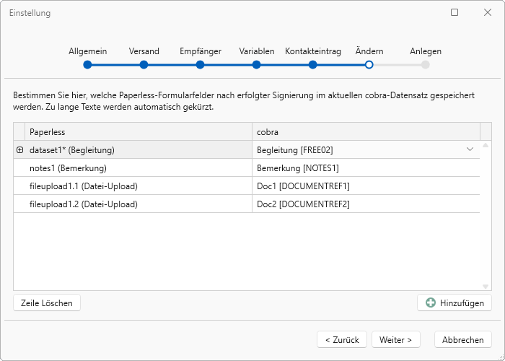Open the Begleitung [FREE02] dropdown arrow
This screenshot has height=361, width=505.
470,149
